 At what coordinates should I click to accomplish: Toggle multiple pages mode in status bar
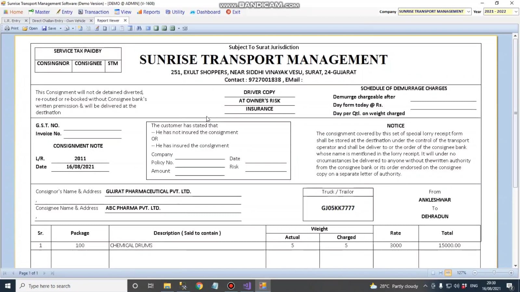[448, 273]
